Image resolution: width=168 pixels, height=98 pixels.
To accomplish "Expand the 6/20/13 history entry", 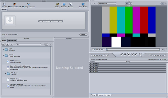I will click(x=90, y=64).
